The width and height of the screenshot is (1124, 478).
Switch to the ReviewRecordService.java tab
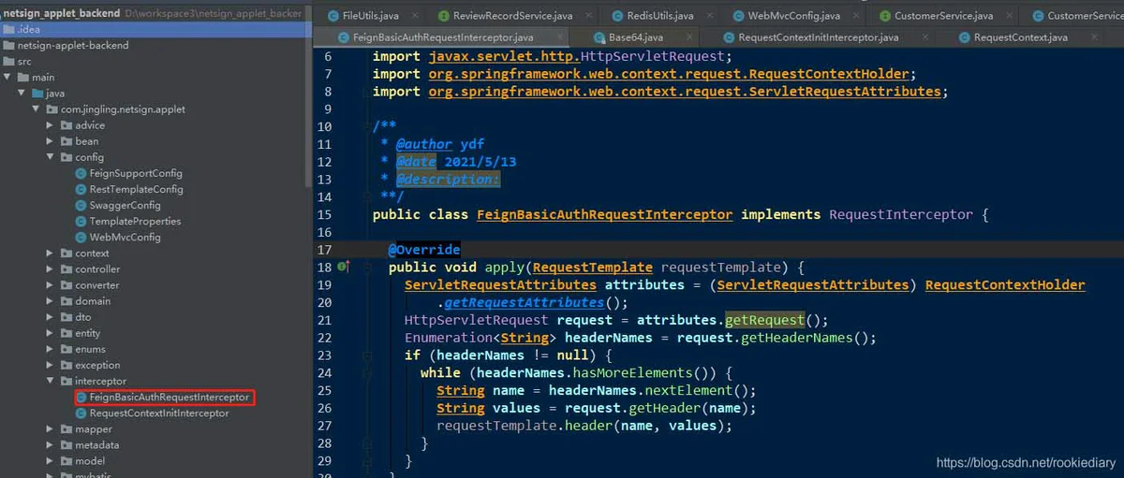(x=512, y=16)
